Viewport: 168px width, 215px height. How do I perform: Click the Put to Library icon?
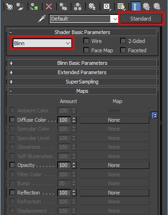pyautogui.click(x=92, y=7)
